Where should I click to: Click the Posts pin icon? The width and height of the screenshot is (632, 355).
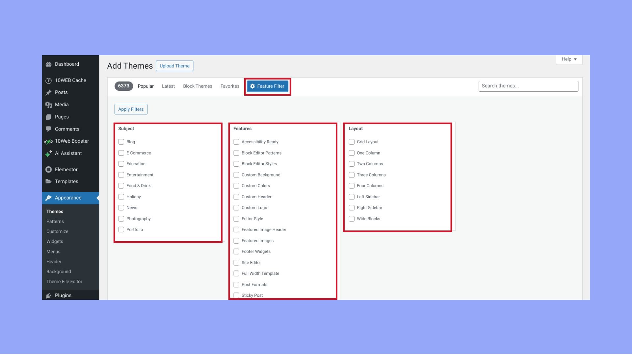click(48, 92)
